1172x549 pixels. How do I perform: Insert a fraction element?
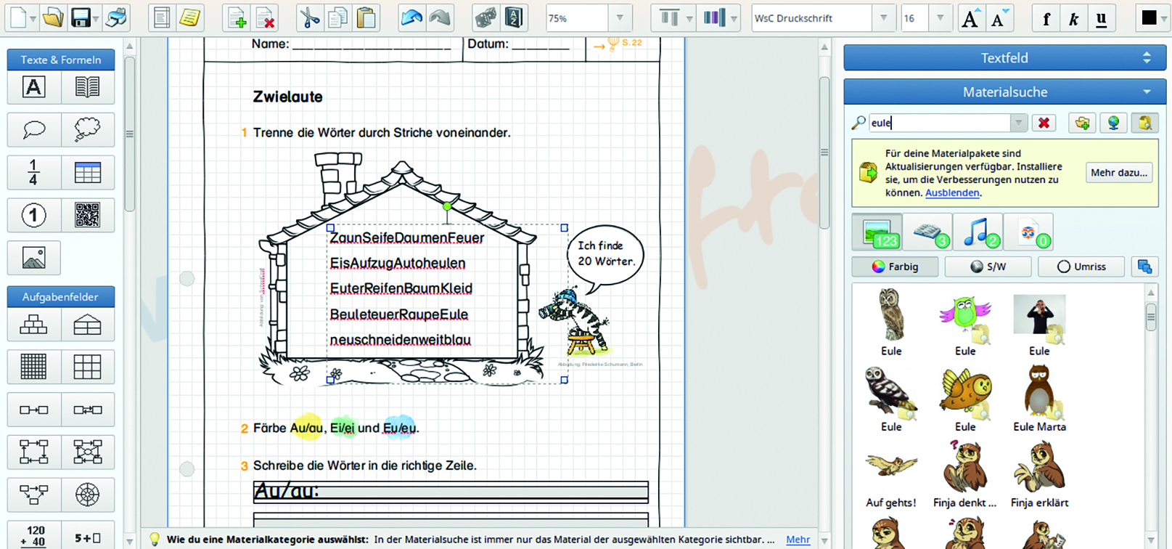(x=33, y=173)
